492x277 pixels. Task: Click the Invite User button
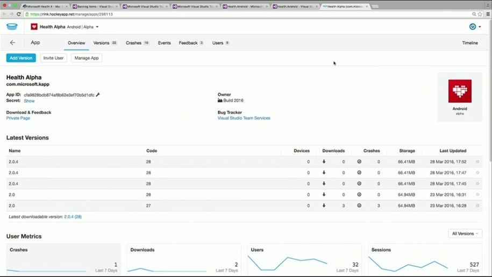(53, 58)
